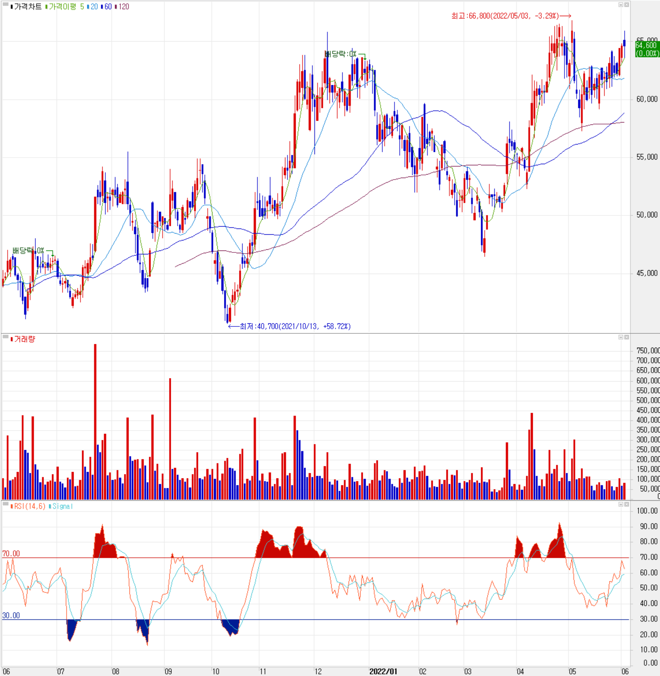
Task: Maximize the 거래량 volume panel
Action: (x=621, y=337)
